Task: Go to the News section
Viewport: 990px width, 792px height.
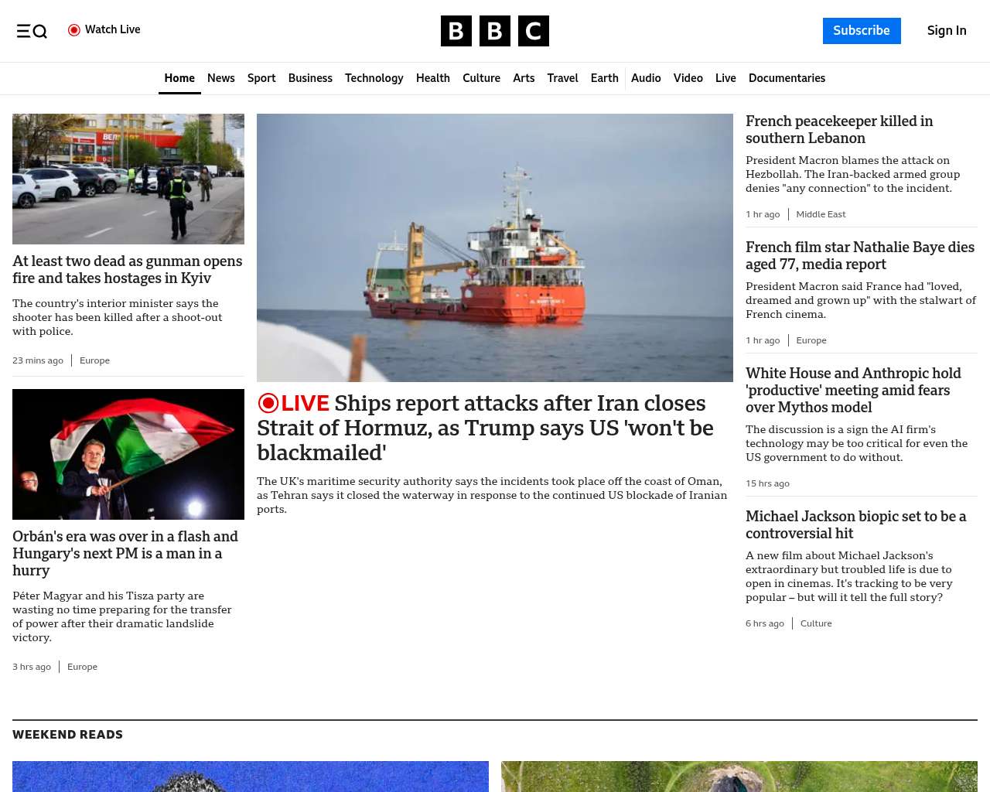Action: click(x=220, y=78)
